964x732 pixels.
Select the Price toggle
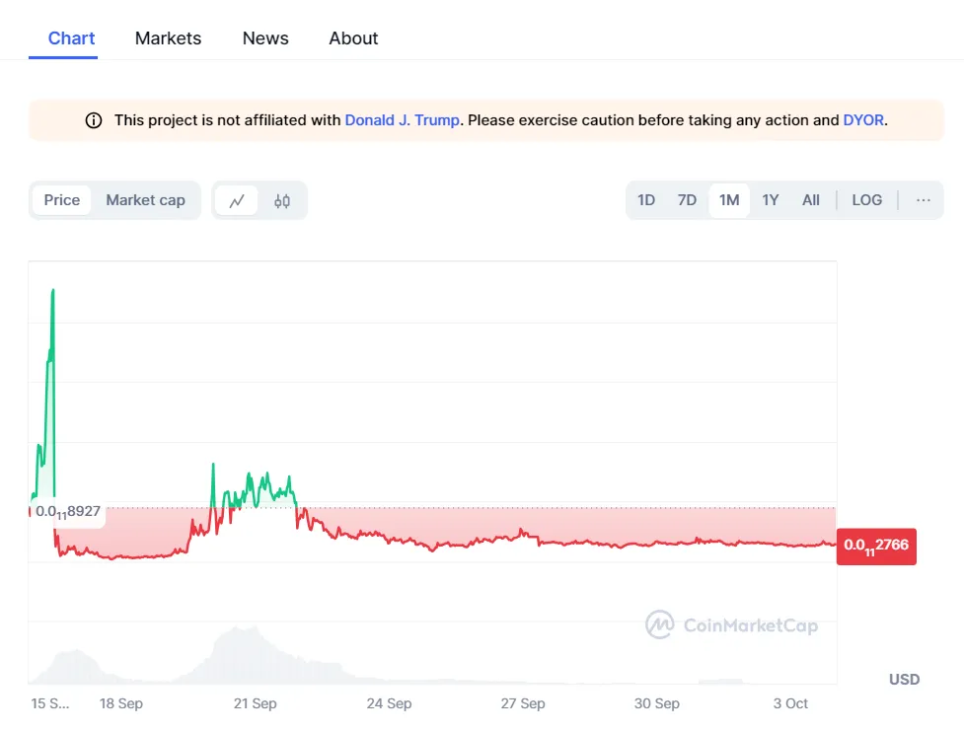click(62, 200)
